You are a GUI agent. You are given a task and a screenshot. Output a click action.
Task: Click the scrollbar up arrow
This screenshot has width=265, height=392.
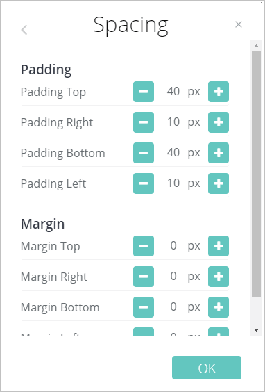click(x=256, y=46)
